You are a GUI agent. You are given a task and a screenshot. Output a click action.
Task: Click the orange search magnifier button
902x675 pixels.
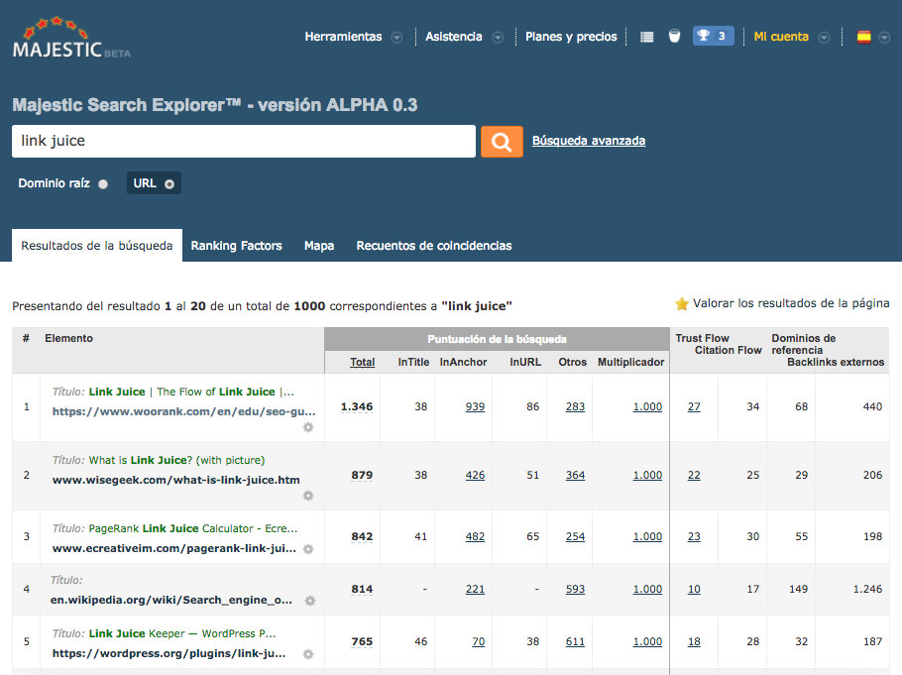pyautogui.click(x=502, y=142)
